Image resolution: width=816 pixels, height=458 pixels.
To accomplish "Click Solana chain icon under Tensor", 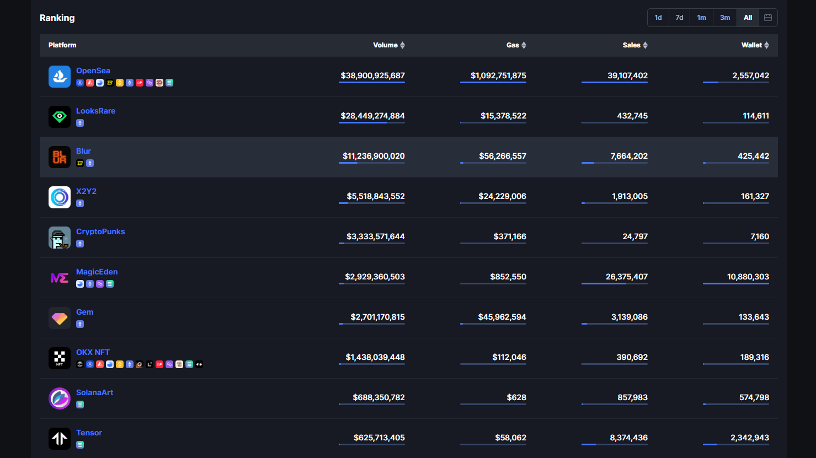I will click(80, 445).
